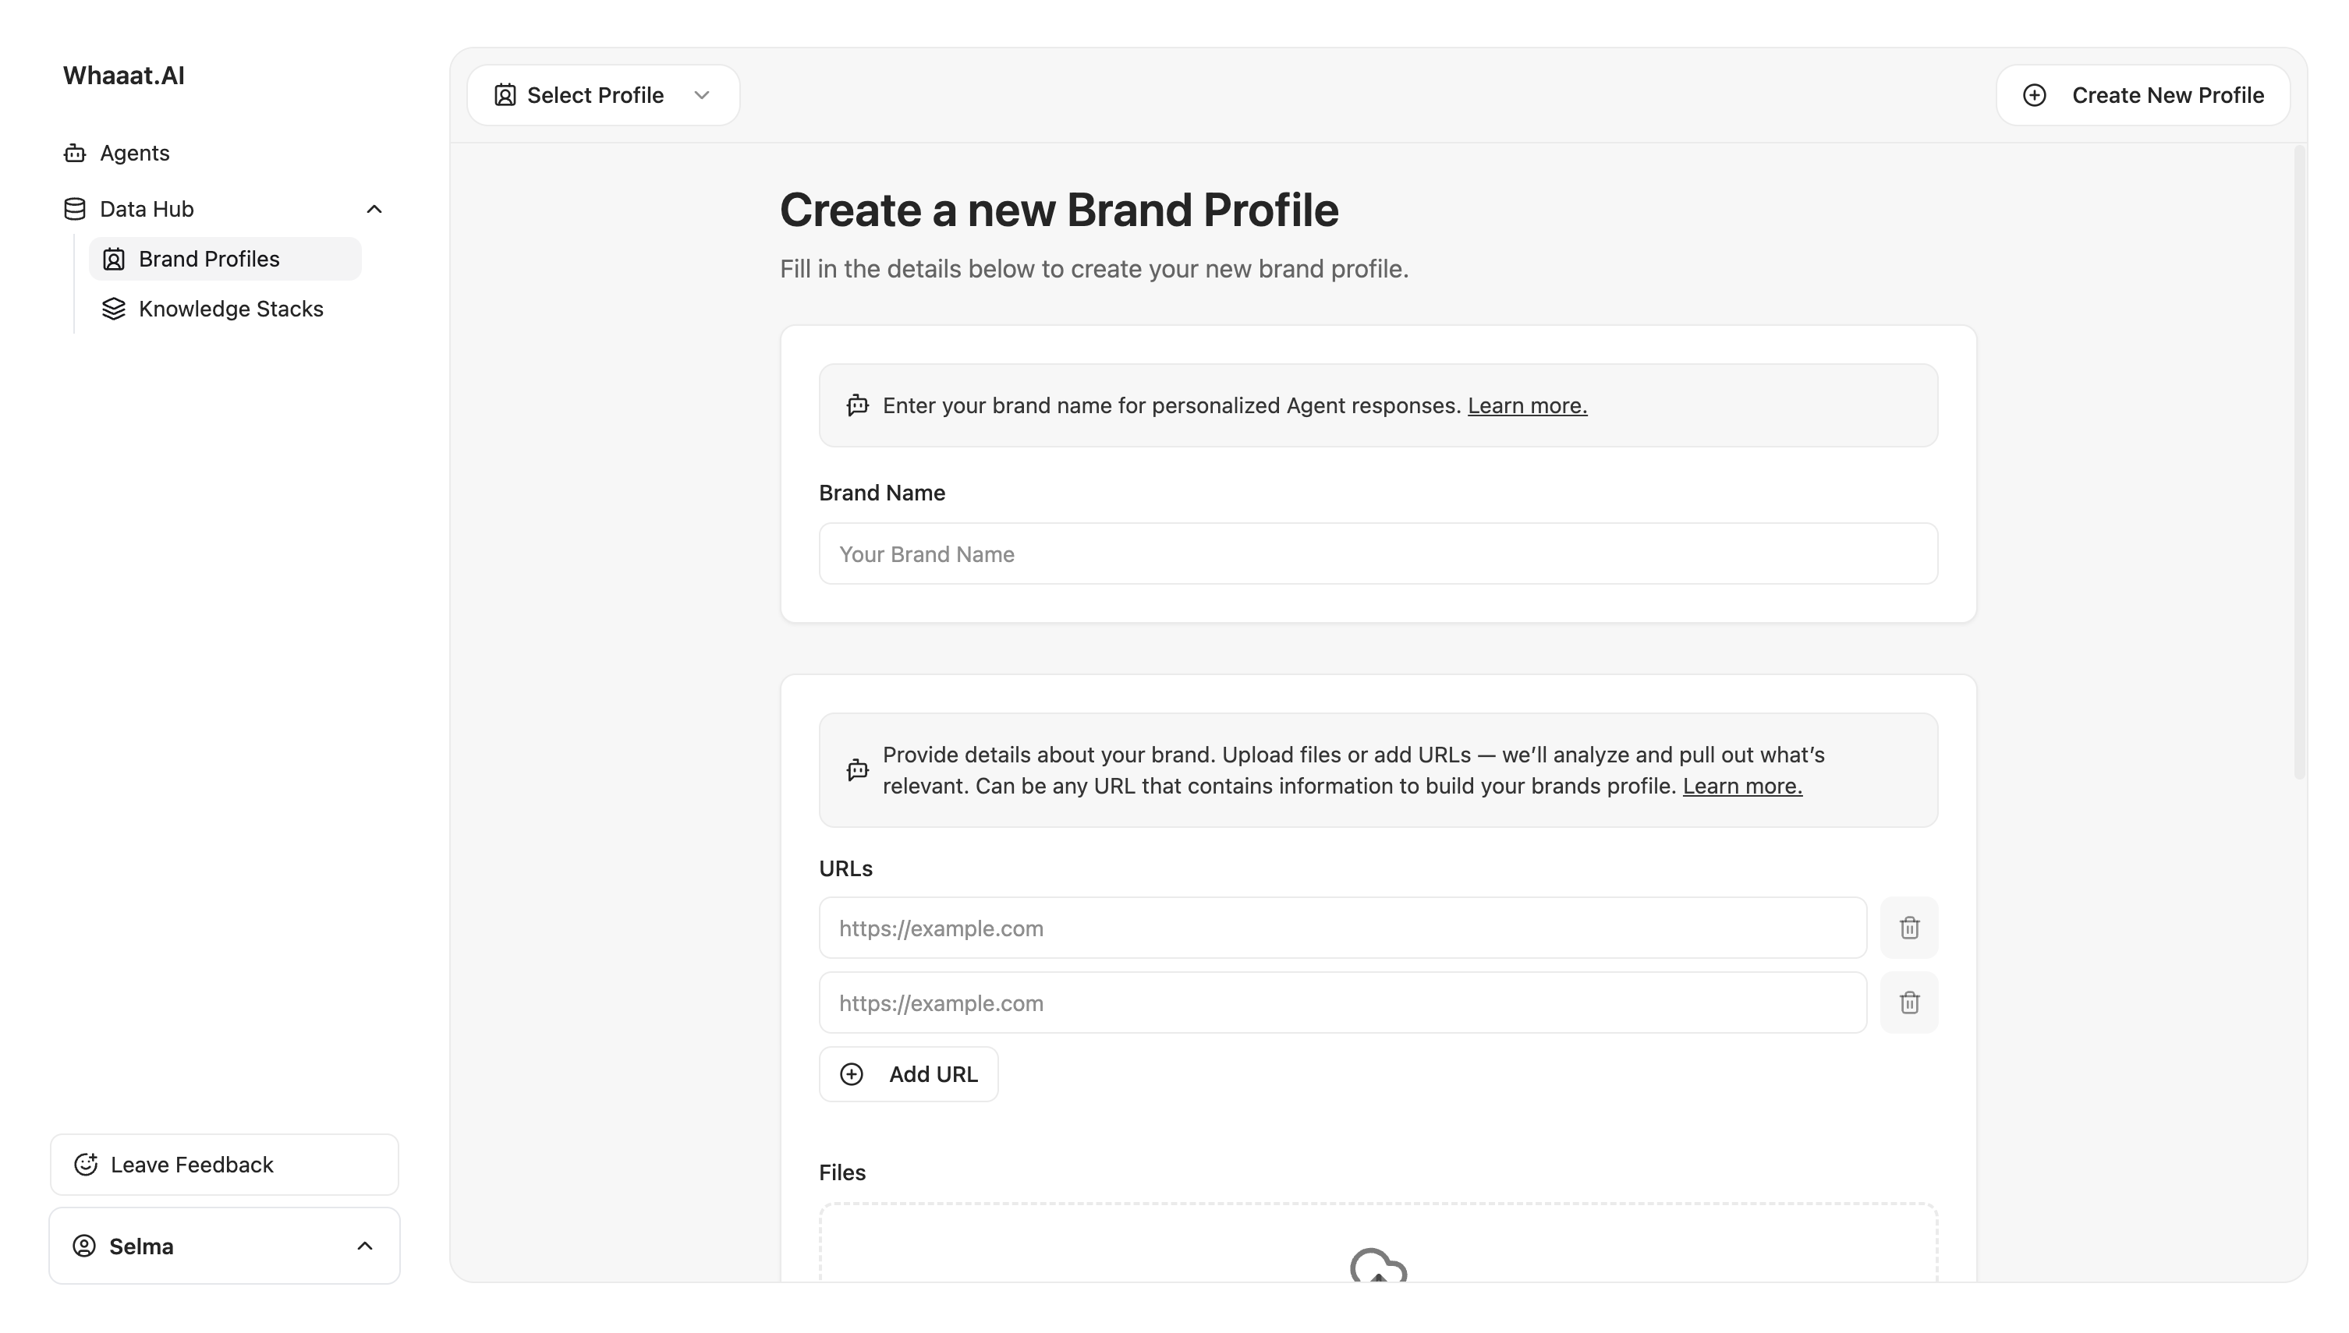Open the Select Profile dropdown
Screen dimensions: 2349x1333
click(x=603, y=95)
